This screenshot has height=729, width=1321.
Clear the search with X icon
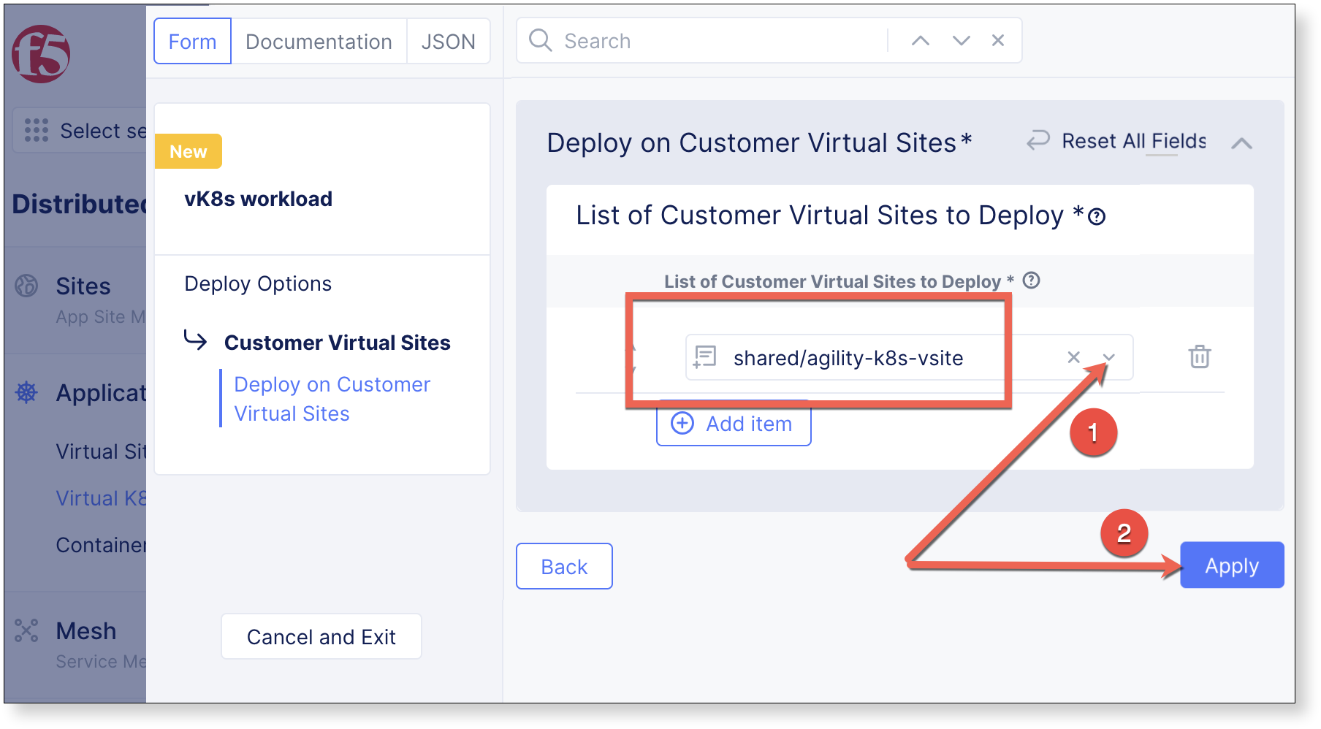pos(998,40)
